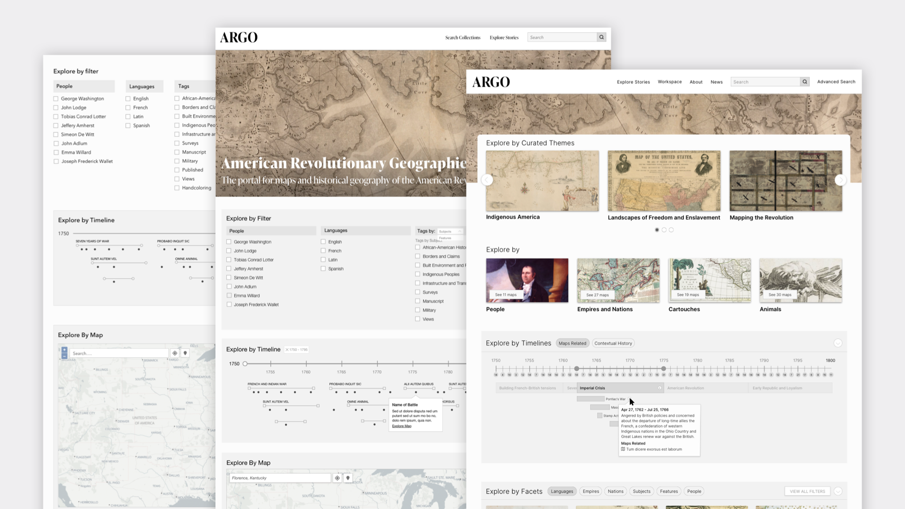The image size is (905, 509).
Task: Select the Empires facet tab
Action: [591, 491]
